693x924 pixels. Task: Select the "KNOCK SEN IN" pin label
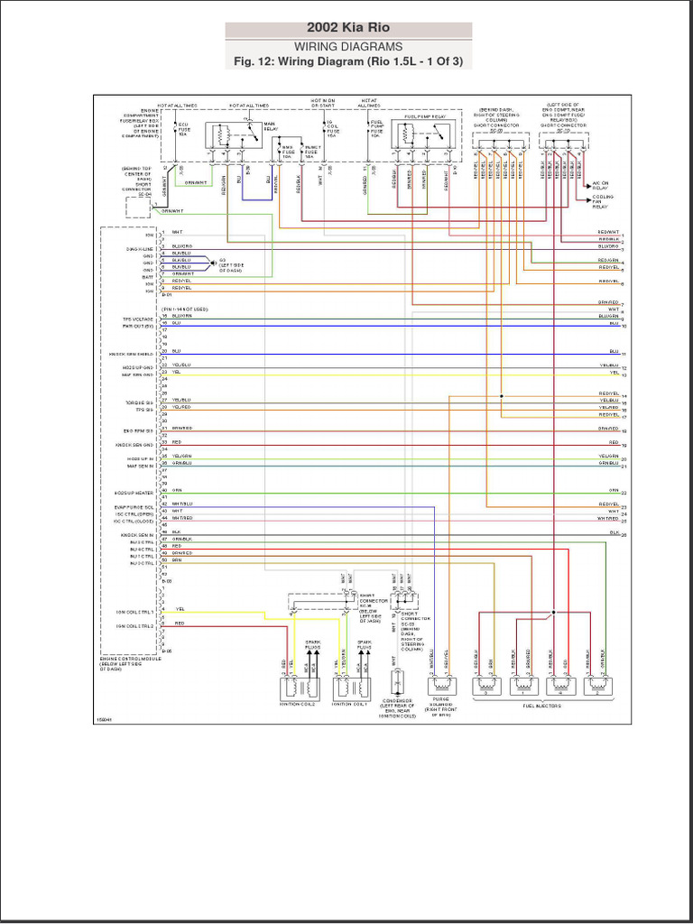tap(137, 535)
